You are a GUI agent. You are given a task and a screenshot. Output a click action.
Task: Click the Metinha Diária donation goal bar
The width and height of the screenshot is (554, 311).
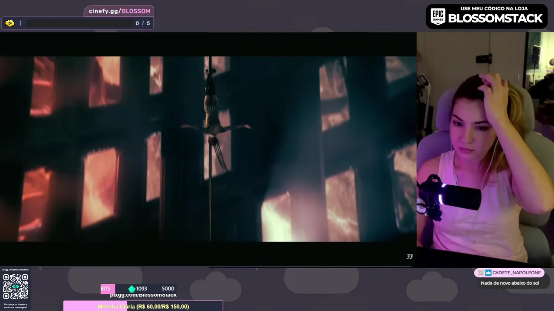pyautogui.click(x=143, y=306)
